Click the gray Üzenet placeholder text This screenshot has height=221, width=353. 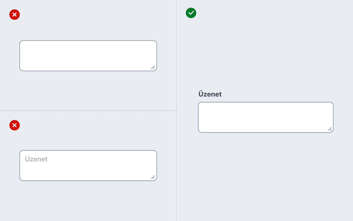[36, 159]
